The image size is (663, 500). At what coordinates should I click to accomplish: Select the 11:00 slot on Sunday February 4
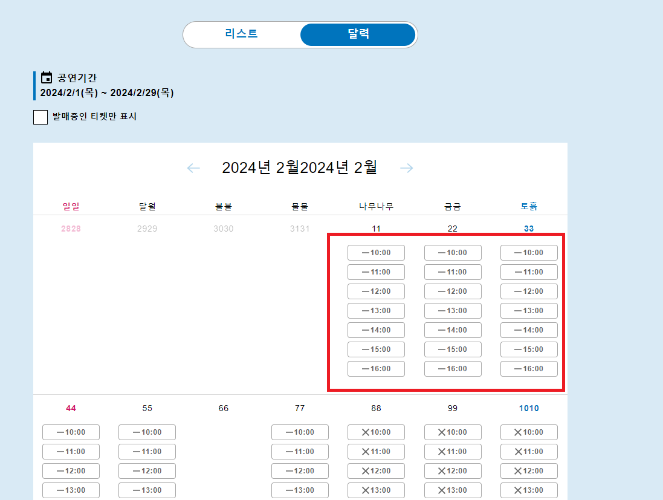(x=71, y=452)
